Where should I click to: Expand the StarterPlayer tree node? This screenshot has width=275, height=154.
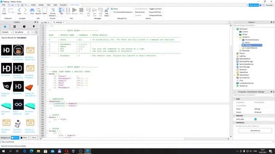(x=235, y=75)
